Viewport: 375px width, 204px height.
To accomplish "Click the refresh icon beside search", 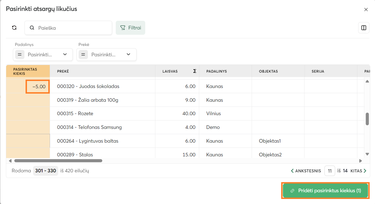I will (14, 28).
